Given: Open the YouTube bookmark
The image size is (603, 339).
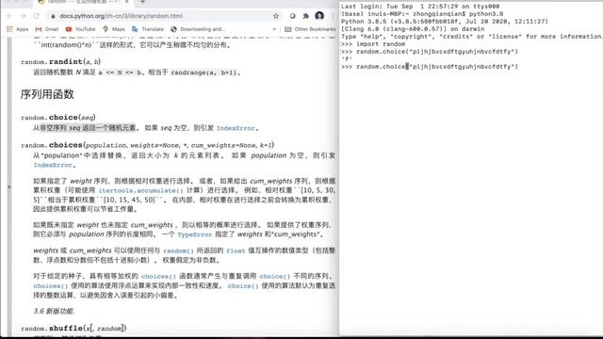Looking at the screenshot, I should pos(80,29).
